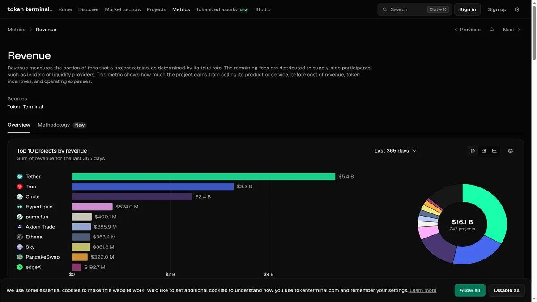Click the Ctrl + K shortcut badge

(438, 9)
